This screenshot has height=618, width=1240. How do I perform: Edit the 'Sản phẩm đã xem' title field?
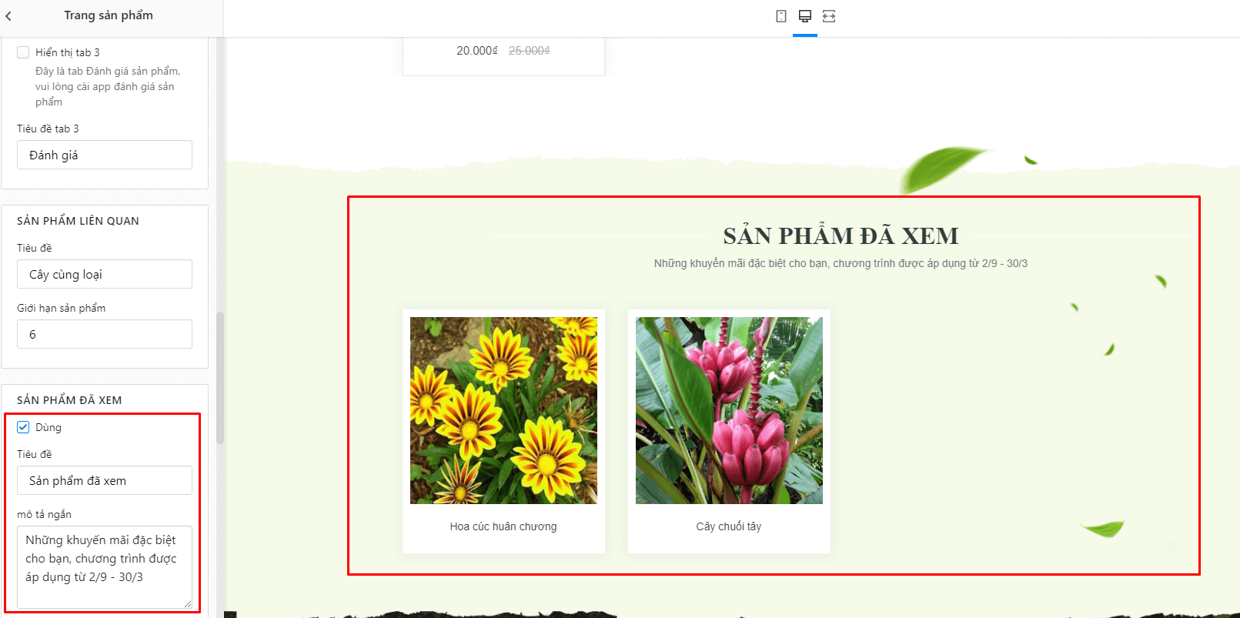[105, 480]
